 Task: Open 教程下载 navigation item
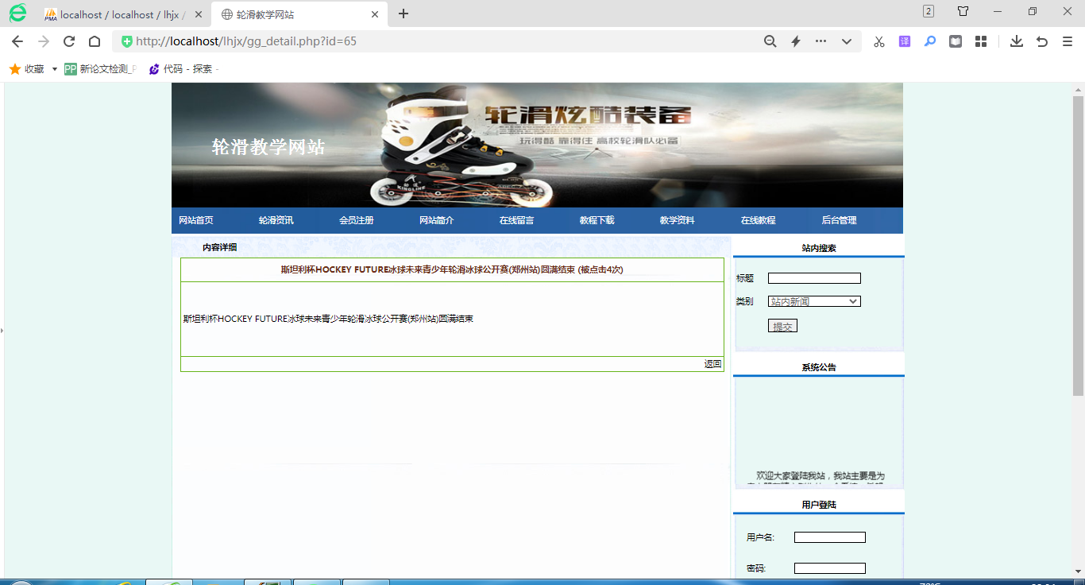597,220
